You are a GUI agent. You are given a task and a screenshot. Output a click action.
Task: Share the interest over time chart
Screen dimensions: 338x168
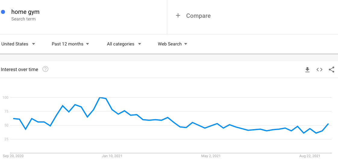coord(331,70)
